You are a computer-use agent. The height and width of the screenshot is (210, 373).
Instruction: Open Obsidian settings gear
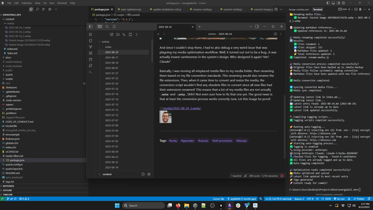pos(149,174)
